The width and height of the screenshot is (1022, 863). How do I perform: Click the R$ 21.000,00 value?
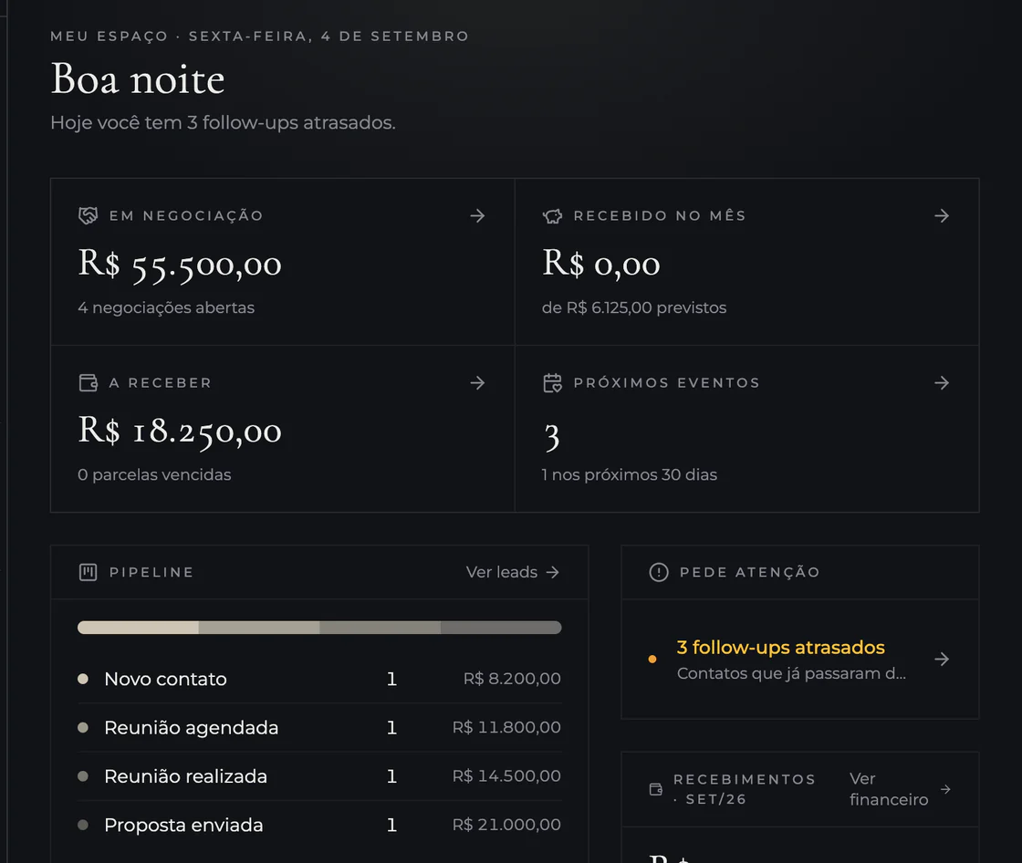click(506, 826)
